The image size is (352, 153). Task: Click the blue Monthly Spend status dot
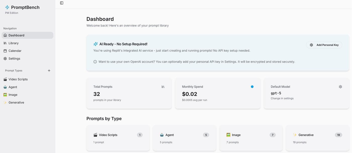(252, 87)
